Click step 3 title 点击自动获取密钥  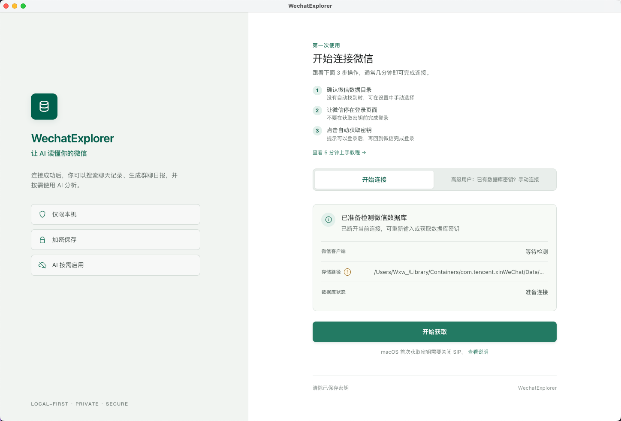click(x=349, y=130)
